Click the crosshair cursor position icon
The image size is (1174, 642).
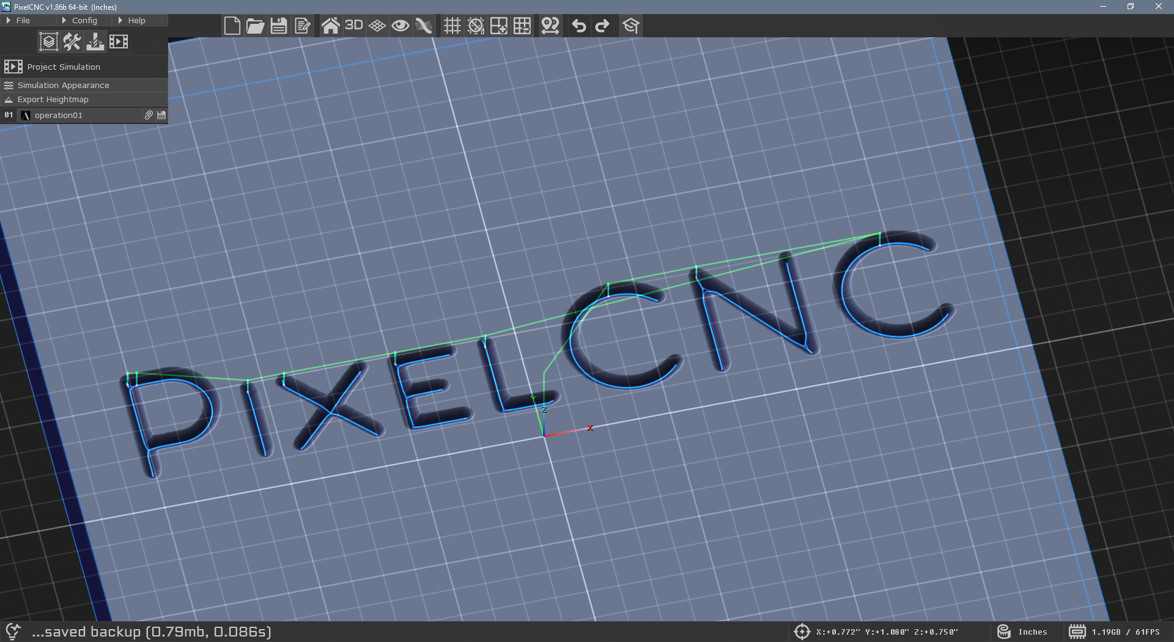click(x=802, y=632)
